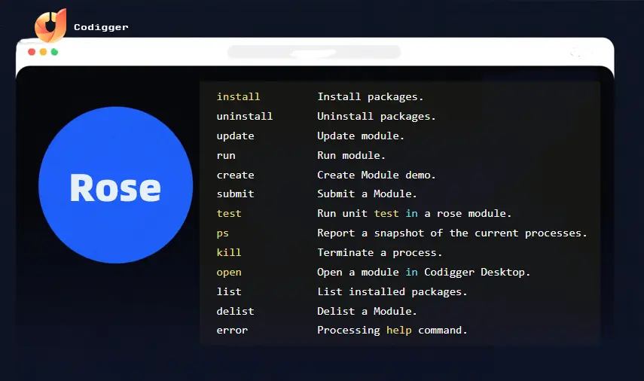The image size is (644, 381).
Task: Click the blurred address bar field
Action: coord(314,52)
